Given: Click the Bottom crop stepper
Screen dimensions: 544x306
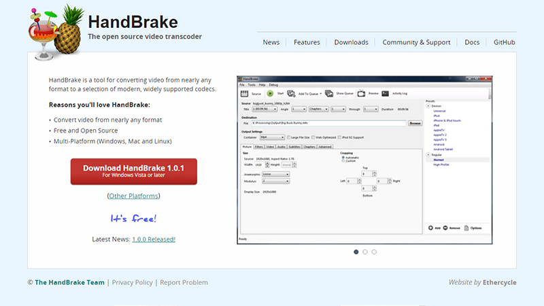Looking at the screenshot, I should [375, 188].
